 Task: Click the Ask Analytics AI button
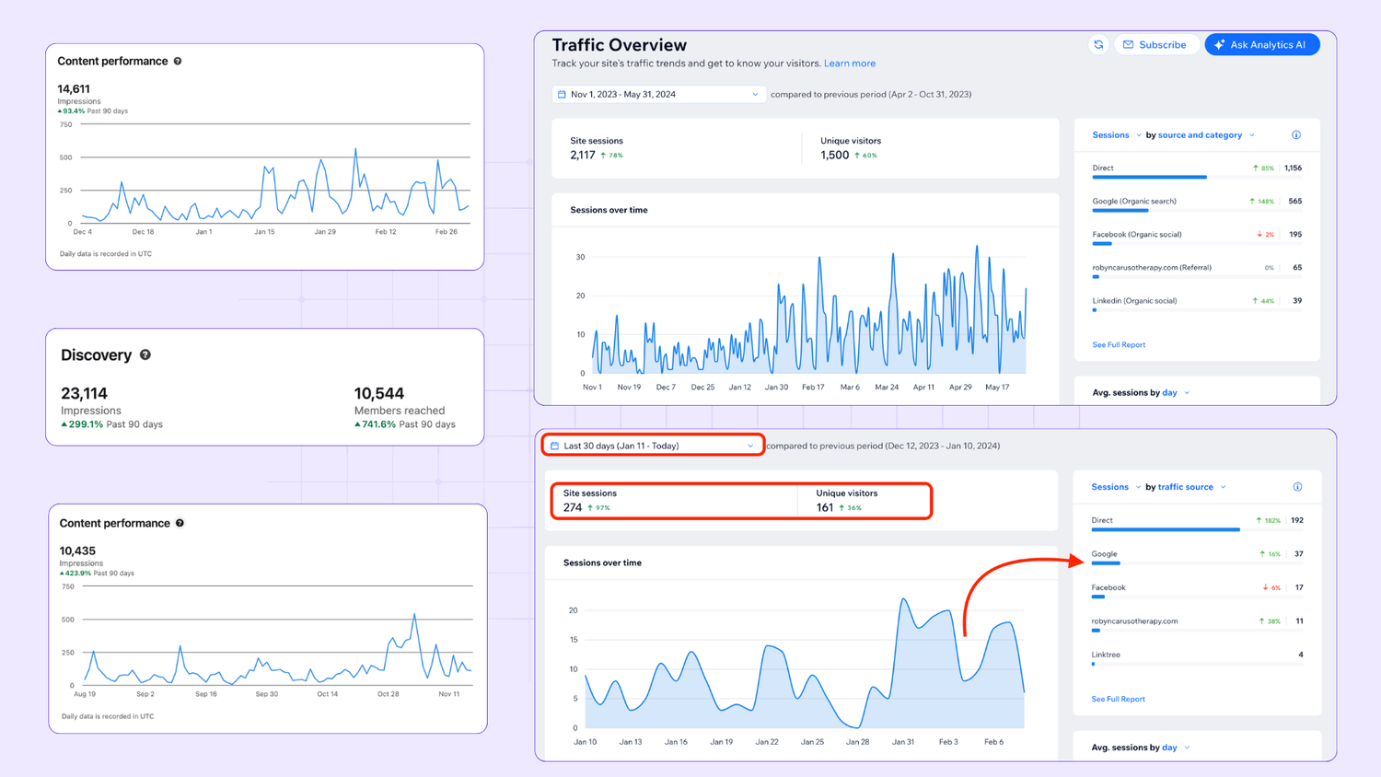[x=1261, y=44]
